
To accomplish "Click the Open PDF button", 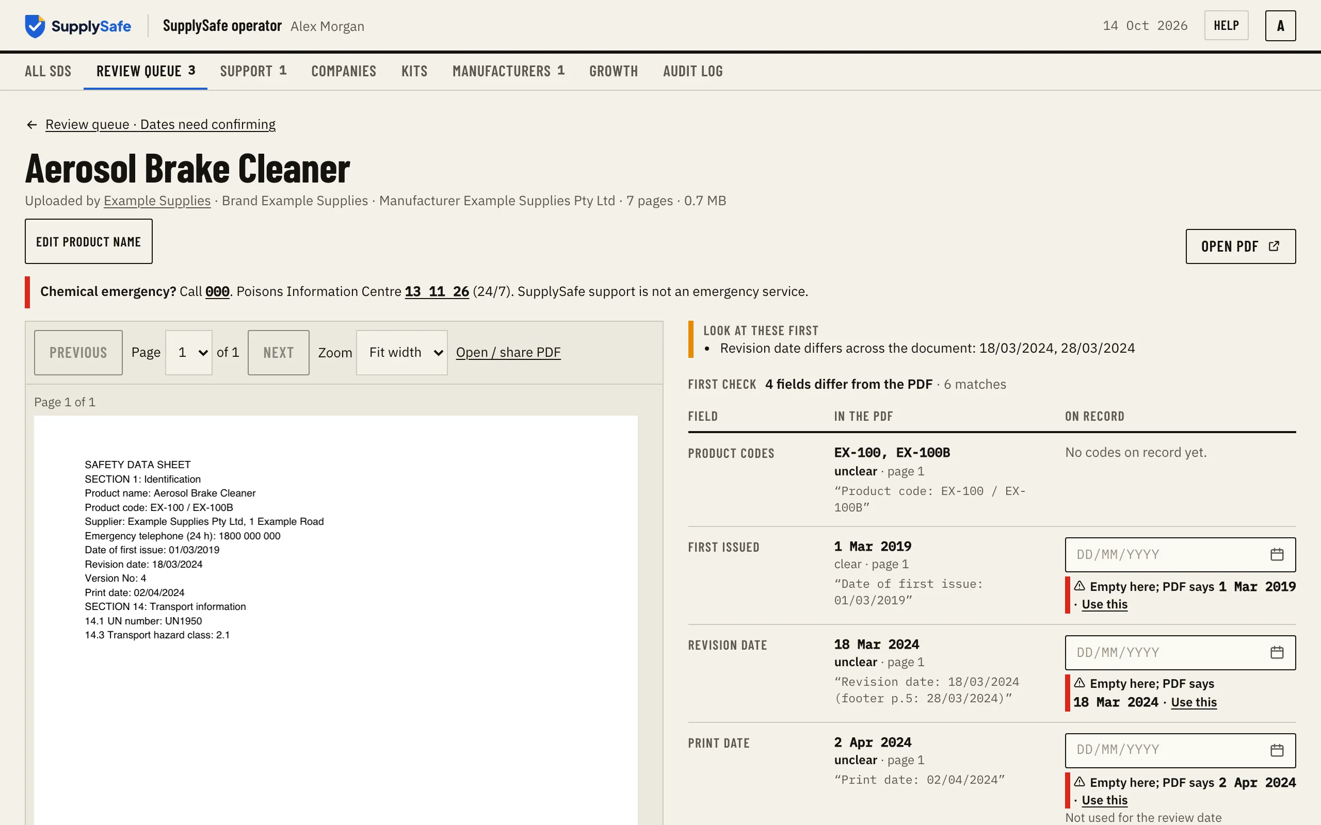I will click(x=1240, y=246).
